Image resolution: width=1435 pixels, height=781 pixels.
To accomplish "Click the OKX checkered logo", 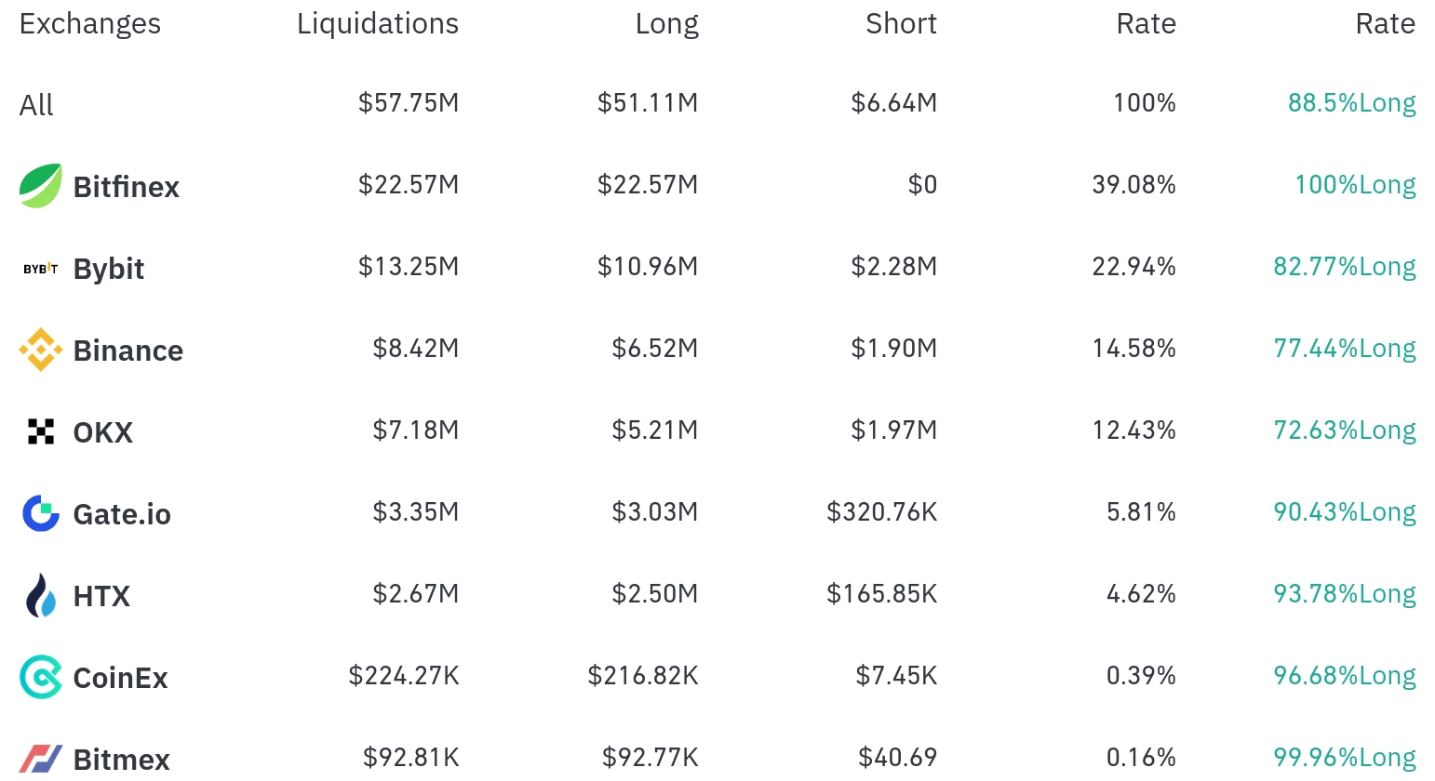I will 41,431.
